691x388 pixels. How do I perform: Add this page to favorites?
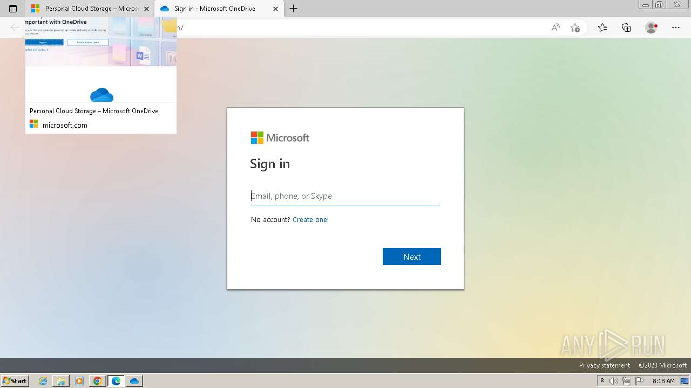pos(575,27)
